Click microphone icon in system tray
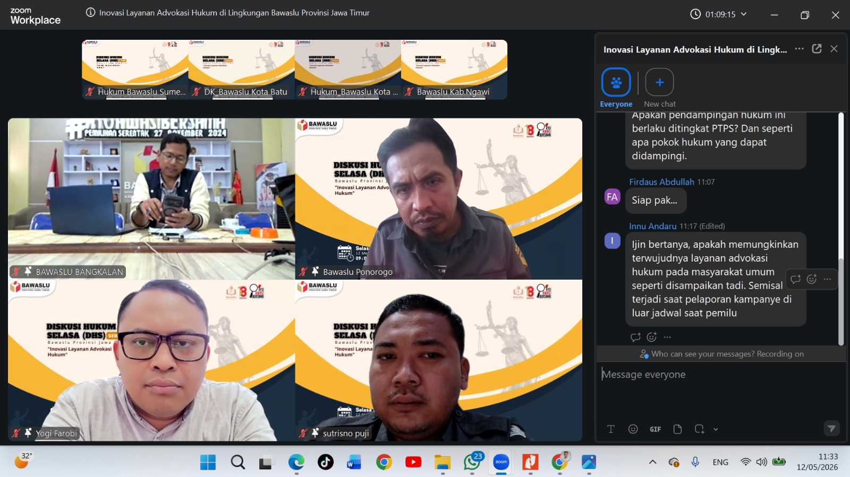Viewport: 850px width, 477px height. click(x=695, y=462)
